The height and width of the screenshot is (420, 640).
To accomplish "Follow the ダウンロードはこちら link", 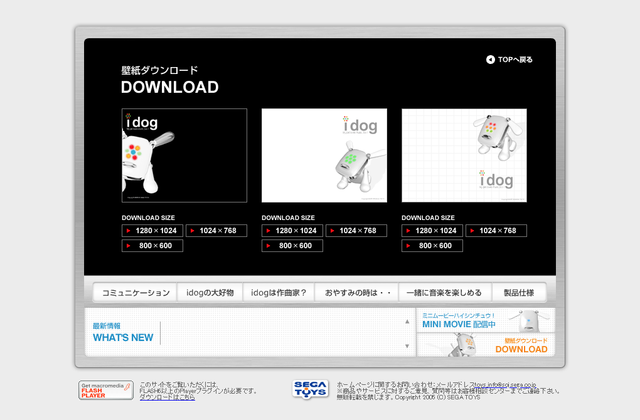I will tap(168, 397).
